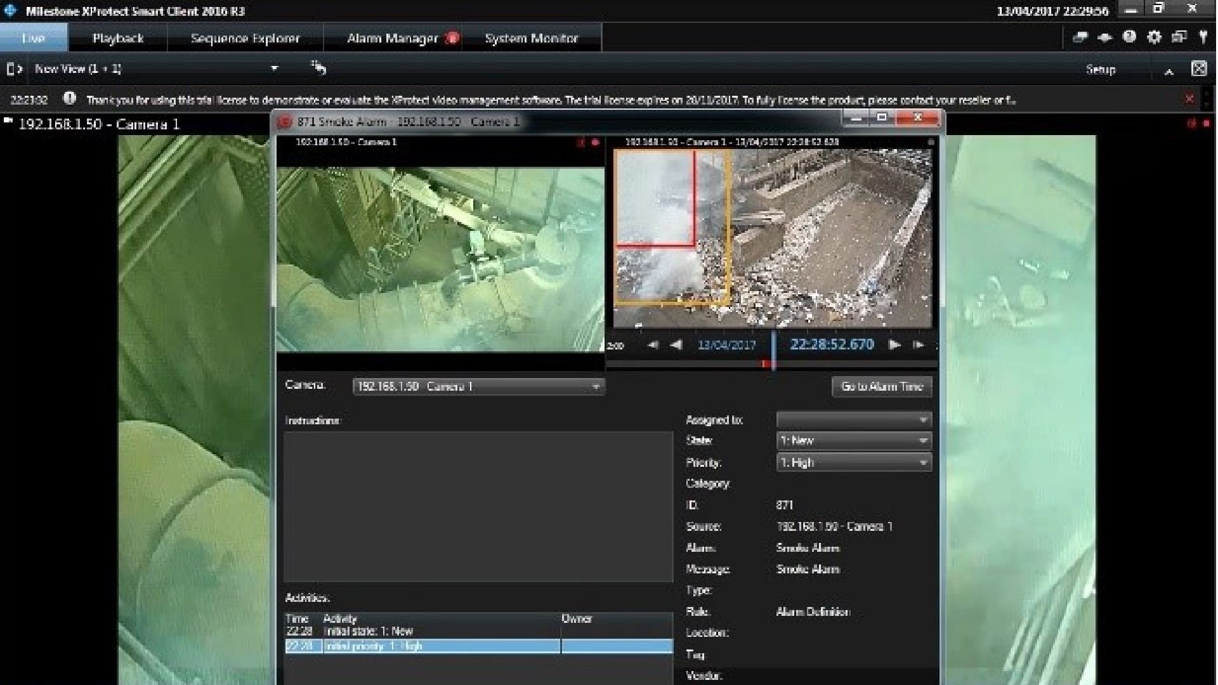Click the date and time in title bar
The width and height of the screenshot is (1218, 685).
point(1053,11)
